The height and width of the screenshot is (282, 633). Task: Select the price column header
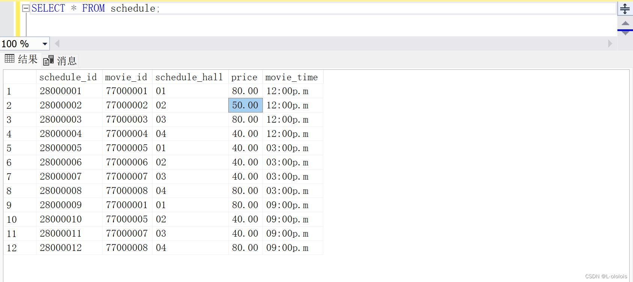[x=245, y=77]
